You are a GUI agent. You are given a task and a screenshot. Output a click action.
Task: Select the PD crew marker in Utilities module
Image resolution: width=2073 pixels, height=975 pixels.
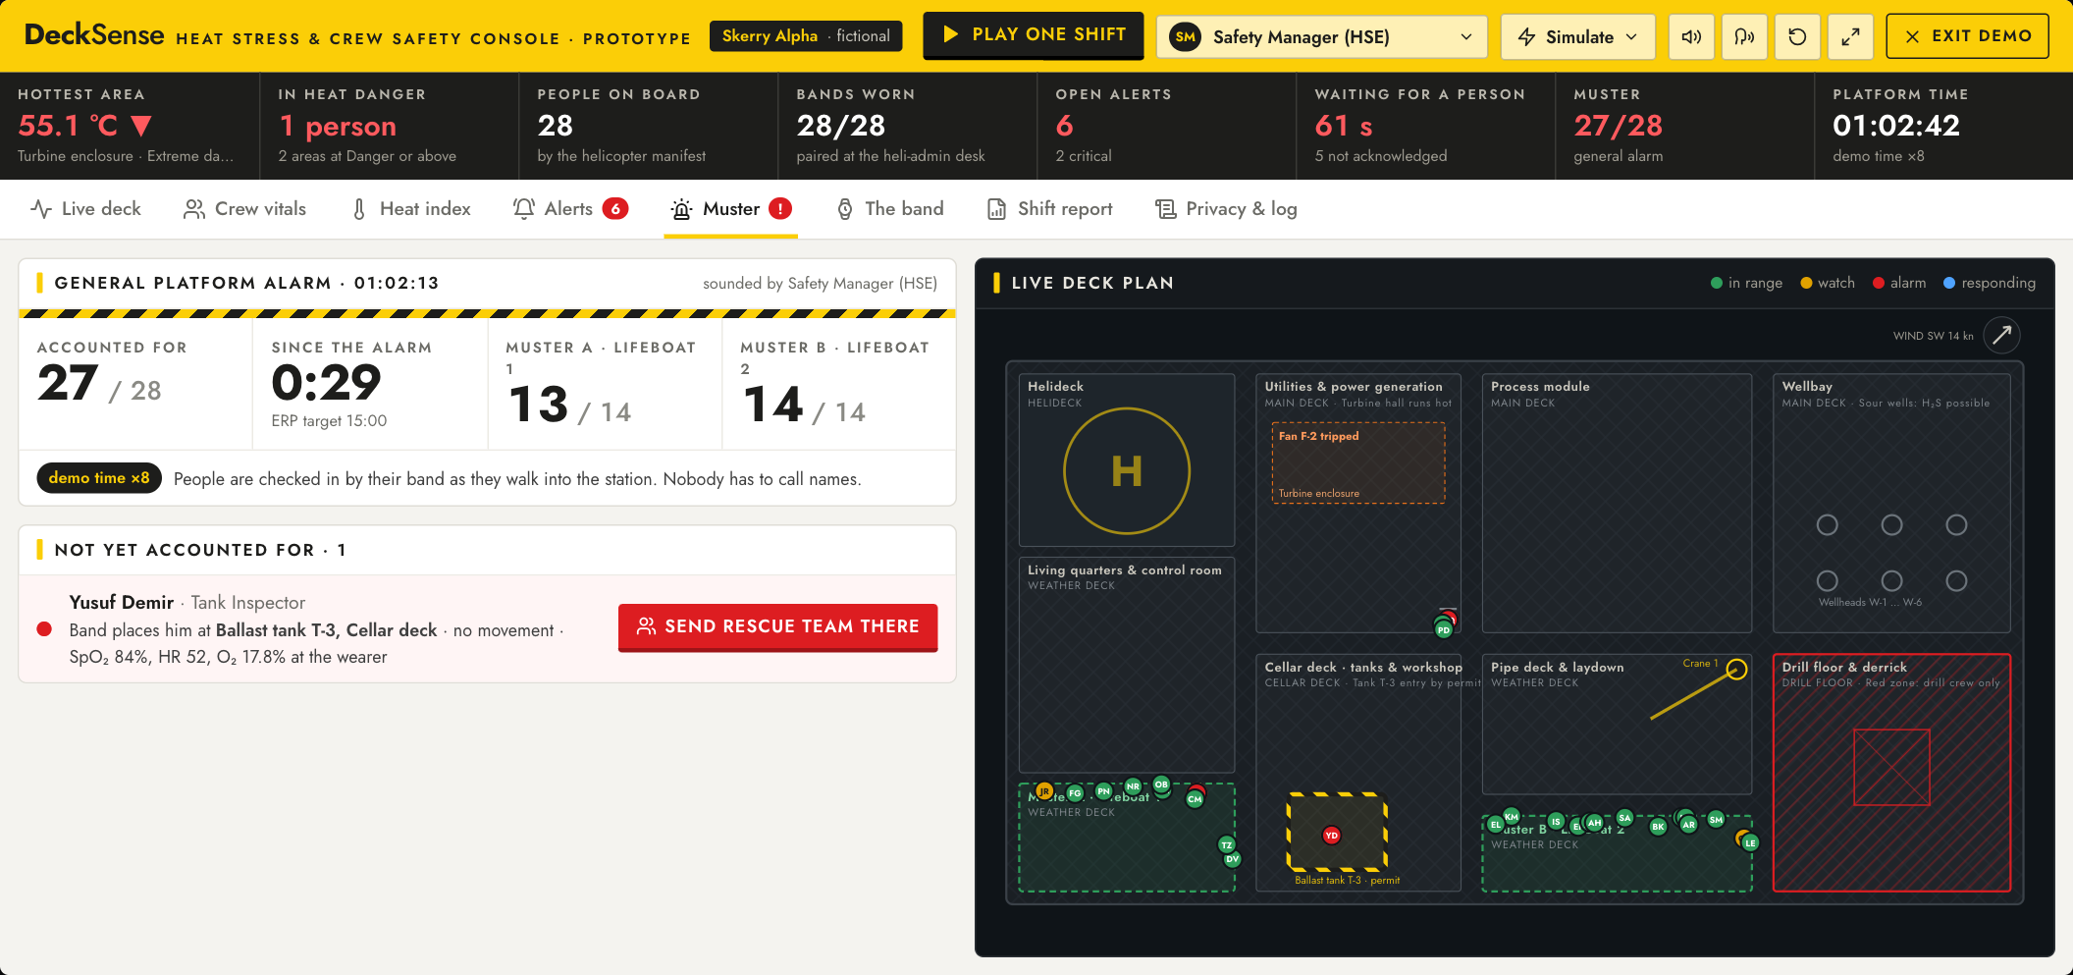(x=1444, y=629)
